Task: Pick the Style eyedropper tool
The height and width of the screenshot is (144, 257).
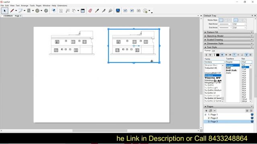Action: [x=97, y=11]
